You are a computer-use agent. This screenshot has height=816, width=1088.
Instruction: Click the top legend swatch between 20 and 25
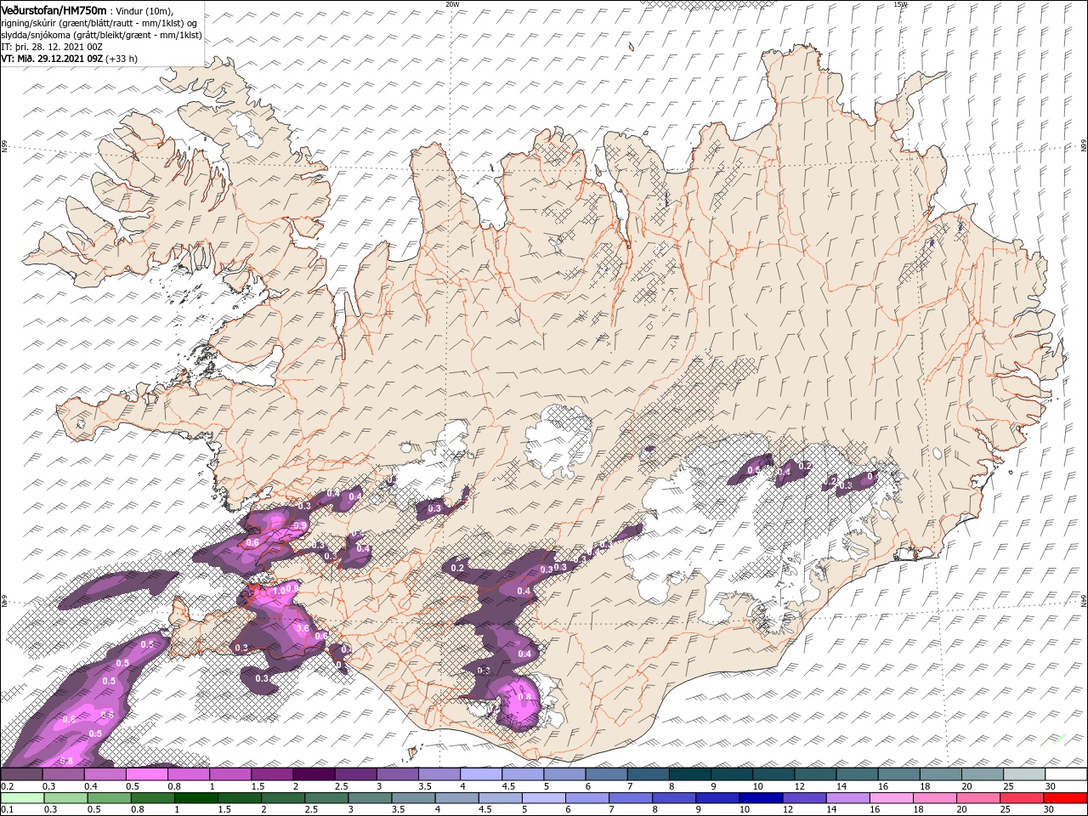coord(982,774)
